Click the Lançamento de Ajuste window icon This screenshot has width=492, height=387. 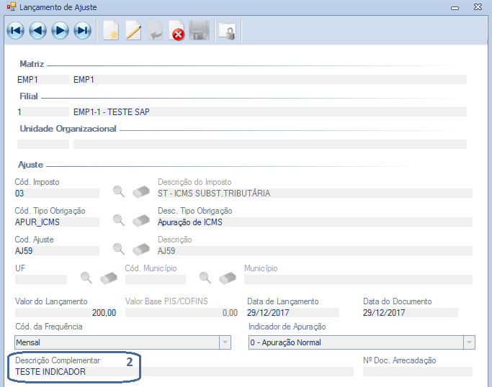click(11, 6)
